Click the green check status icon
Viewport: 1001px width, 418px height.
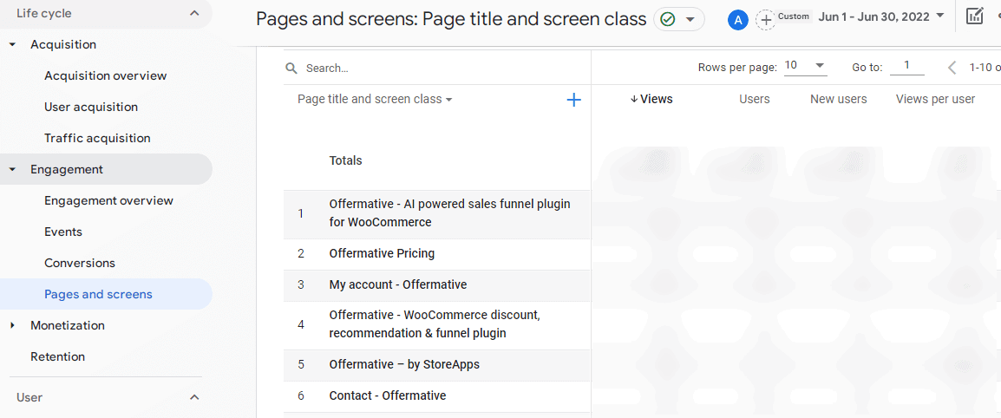pyautogui.click(x=668, y=20)
